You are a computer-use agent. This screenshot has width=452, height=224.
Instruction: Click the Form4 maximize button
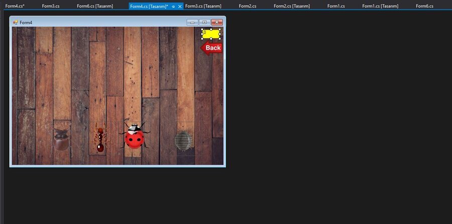click(x=205, y=22)
